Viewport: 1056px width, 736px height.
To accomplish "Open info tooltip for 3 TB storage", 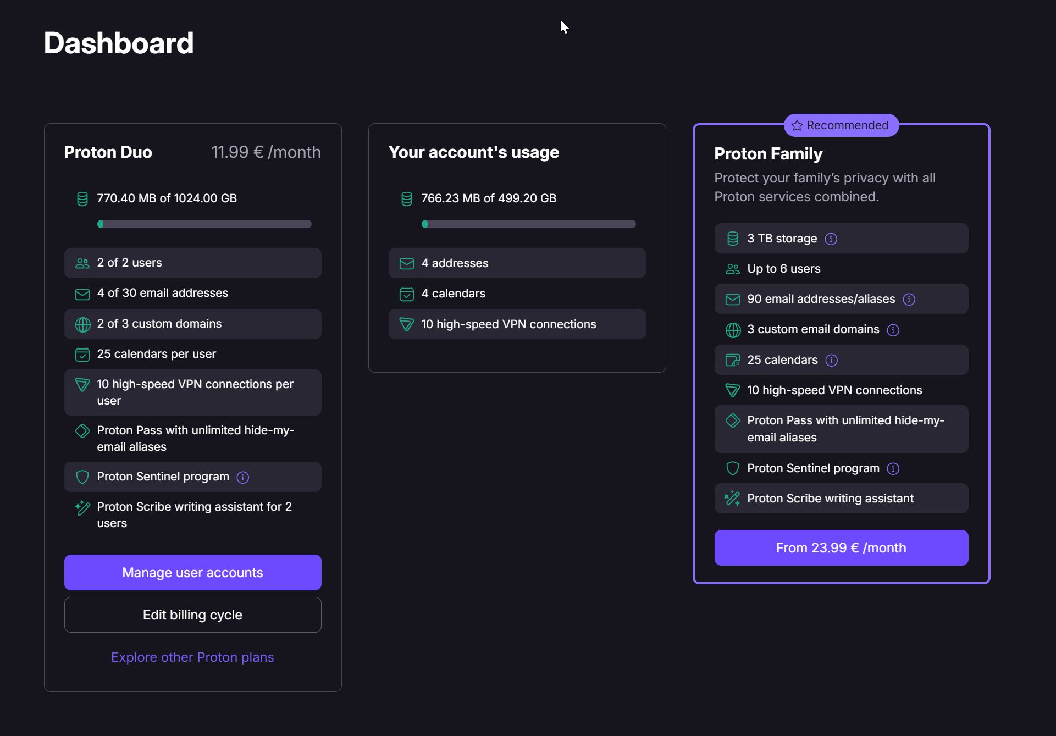I will [x=831, y=239].
